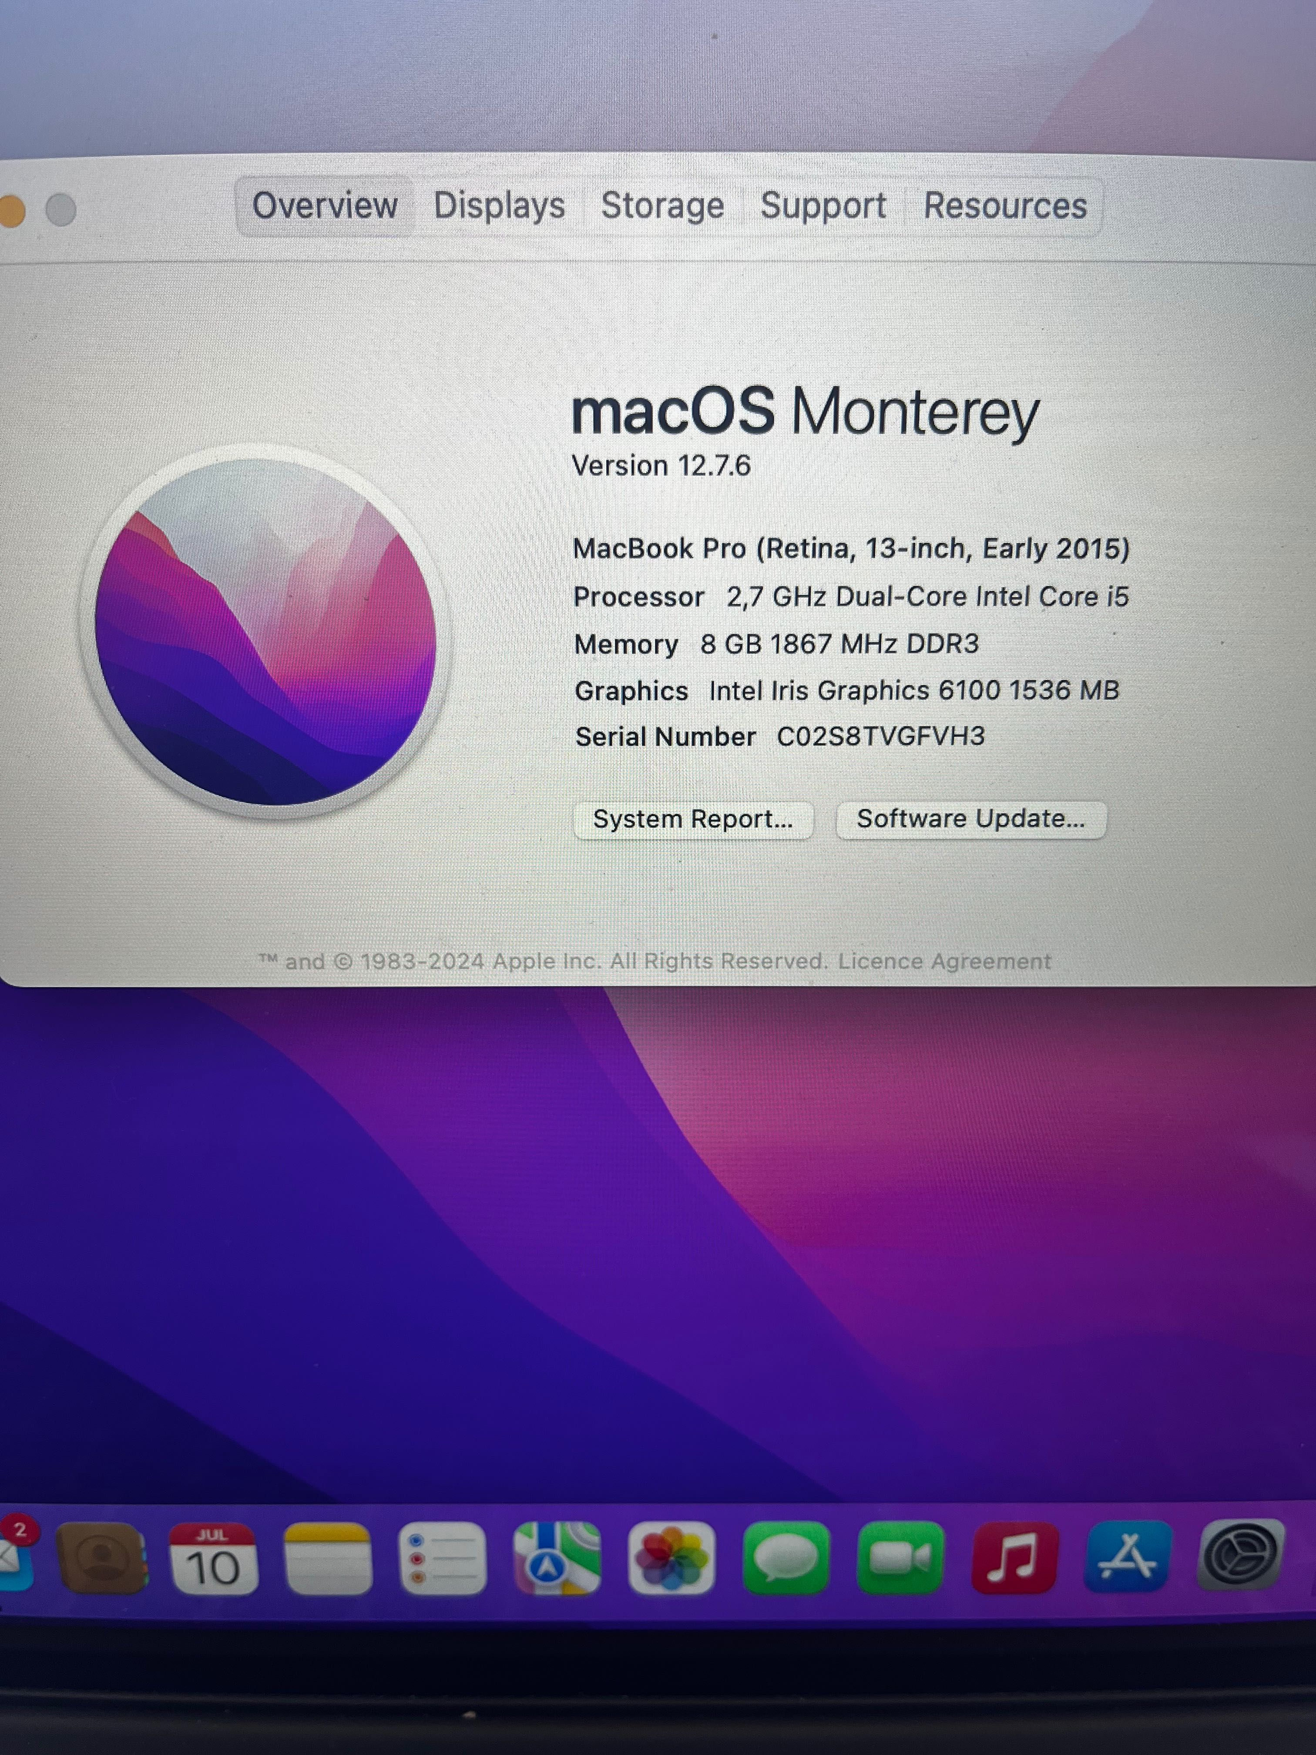Click the memory value 8 GB 1867 MHz DDR3

point(839,643)
